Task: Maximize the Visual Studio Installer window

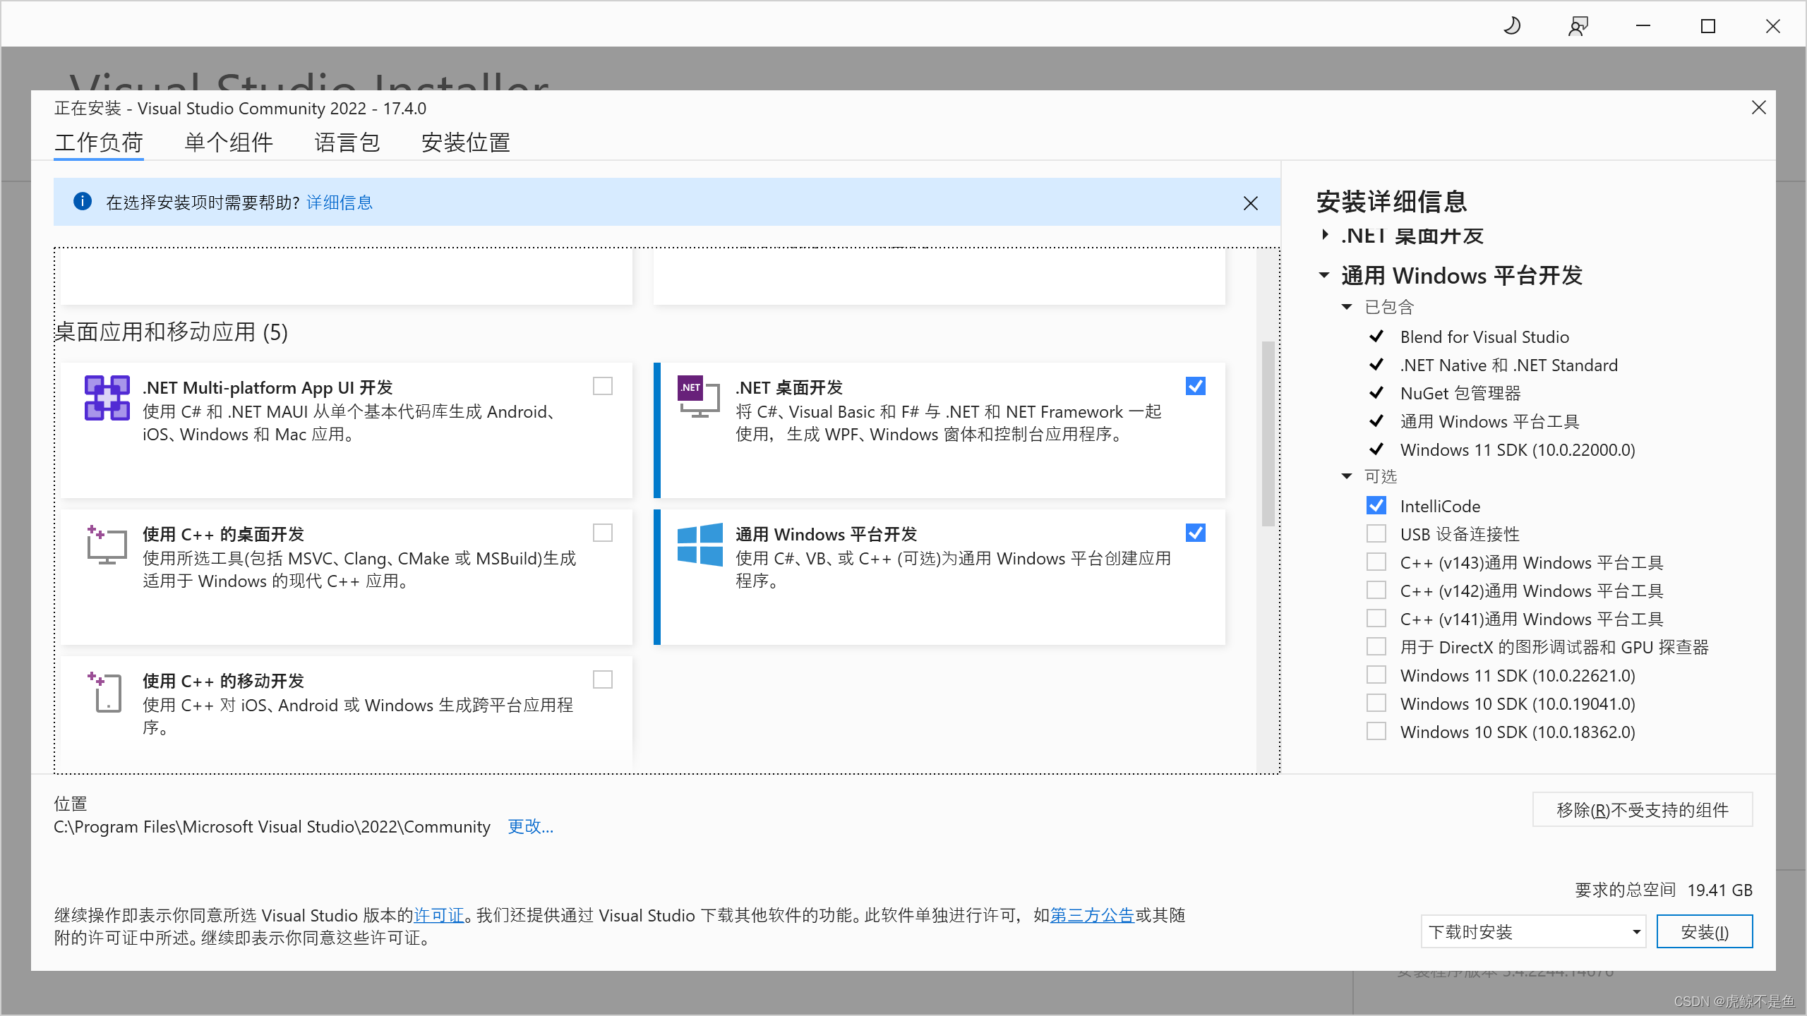Action: pyautogui.click(x=1708, y=26)
